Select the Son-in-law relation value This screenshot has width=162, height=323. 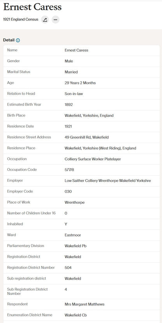[74, 94]
